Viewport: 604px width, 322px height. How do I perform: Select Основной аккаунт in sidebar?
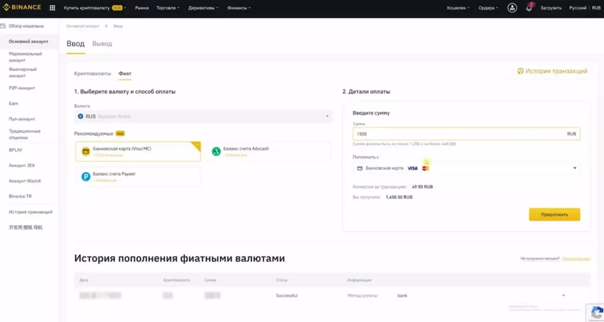(x=28, y=42)
